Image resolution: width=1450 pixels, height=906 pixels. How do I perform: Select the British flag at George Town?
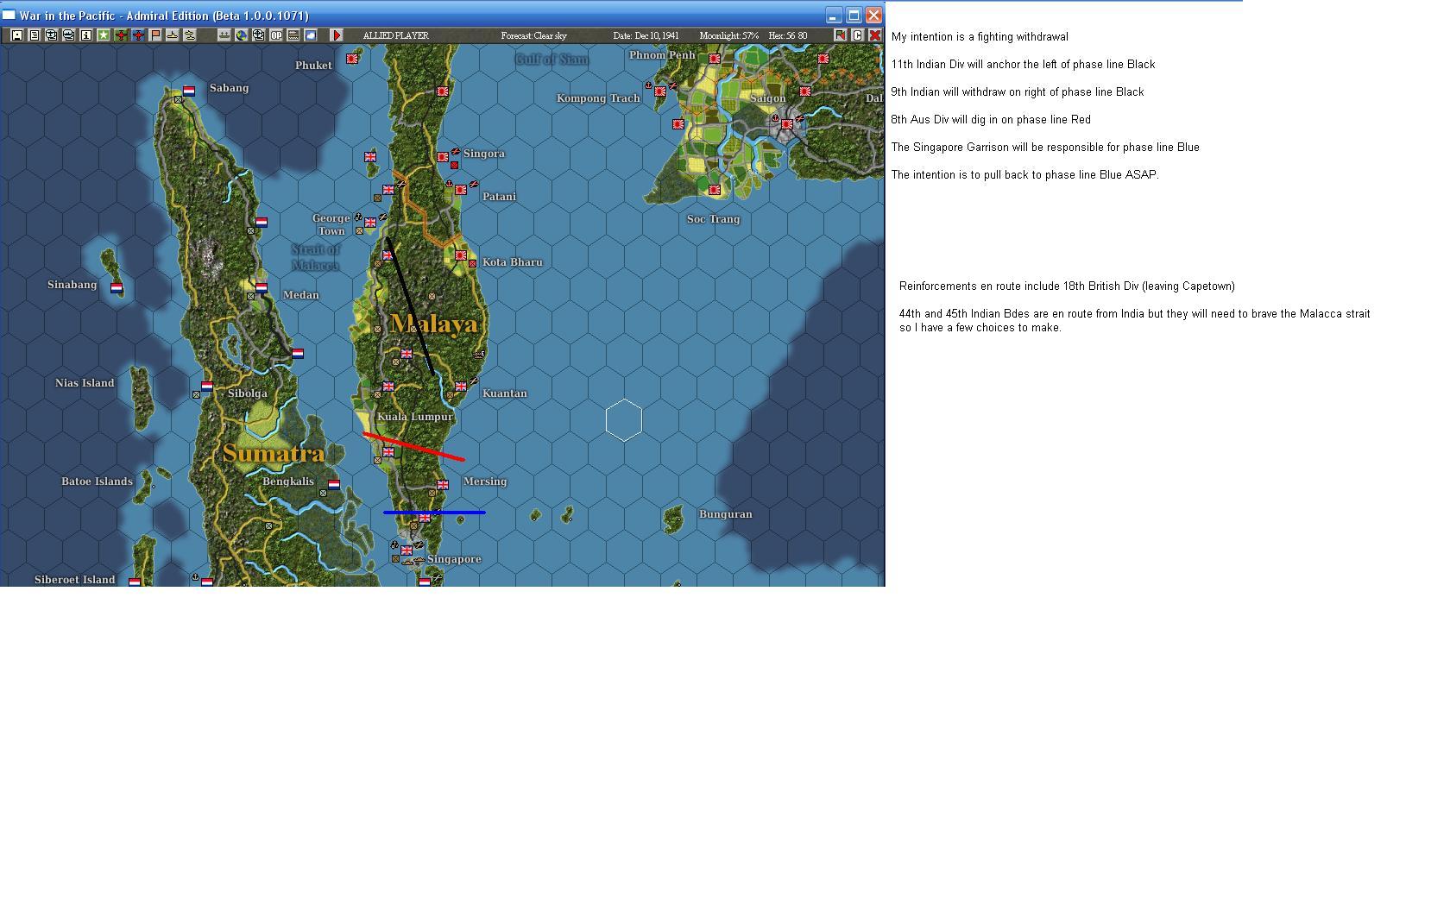[370, 222]
